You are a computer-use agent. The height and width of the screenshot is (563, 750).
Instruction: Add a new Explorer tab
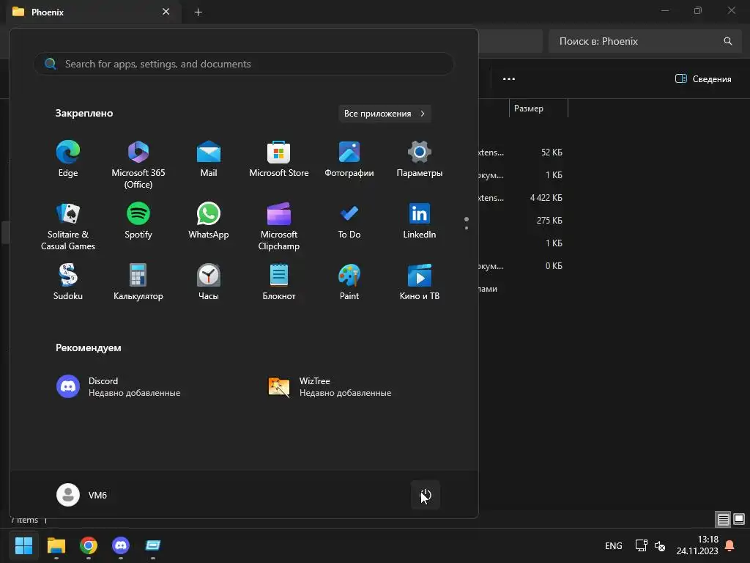(198, 12)
